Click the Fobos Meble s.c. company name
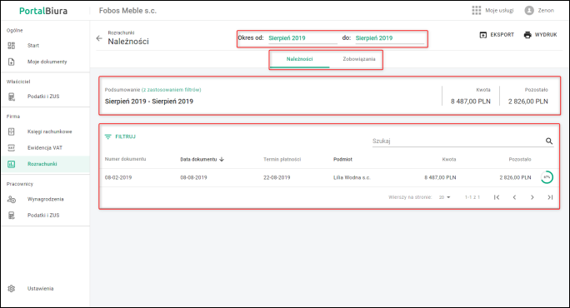The image size is (570, 308). pyautogui.click(x=127, y=11)
